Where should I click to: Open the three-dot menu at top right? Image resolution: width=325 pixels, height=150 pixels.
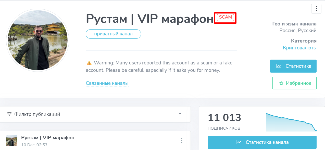[316, 9]
